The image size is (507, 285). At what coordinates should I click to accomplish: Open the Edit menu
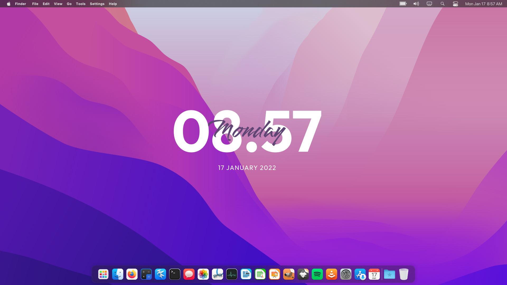(46, 4)
